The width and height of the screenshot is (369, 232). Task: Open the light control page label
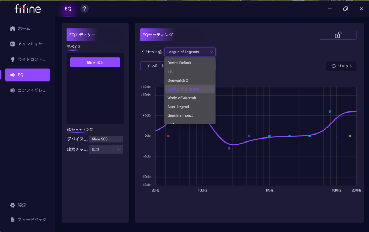[x=32, y=60]
